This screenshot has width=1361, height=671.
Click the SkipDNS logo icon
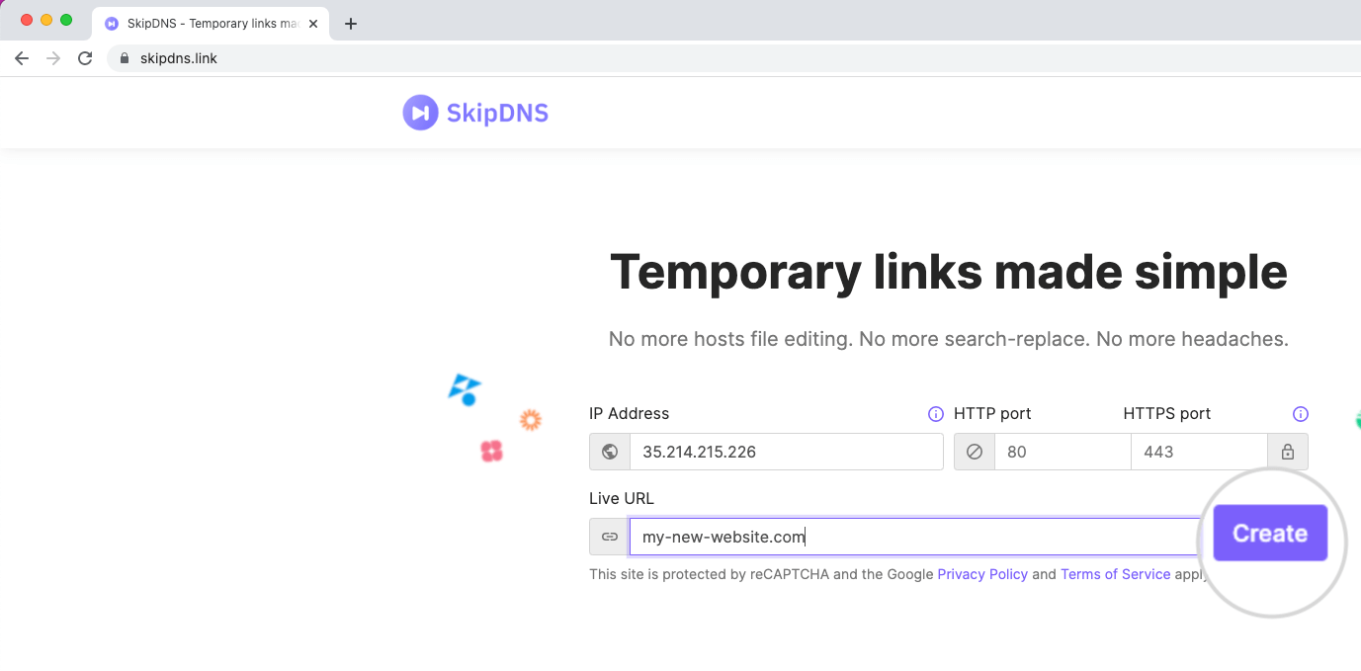(x=419, y=112)
